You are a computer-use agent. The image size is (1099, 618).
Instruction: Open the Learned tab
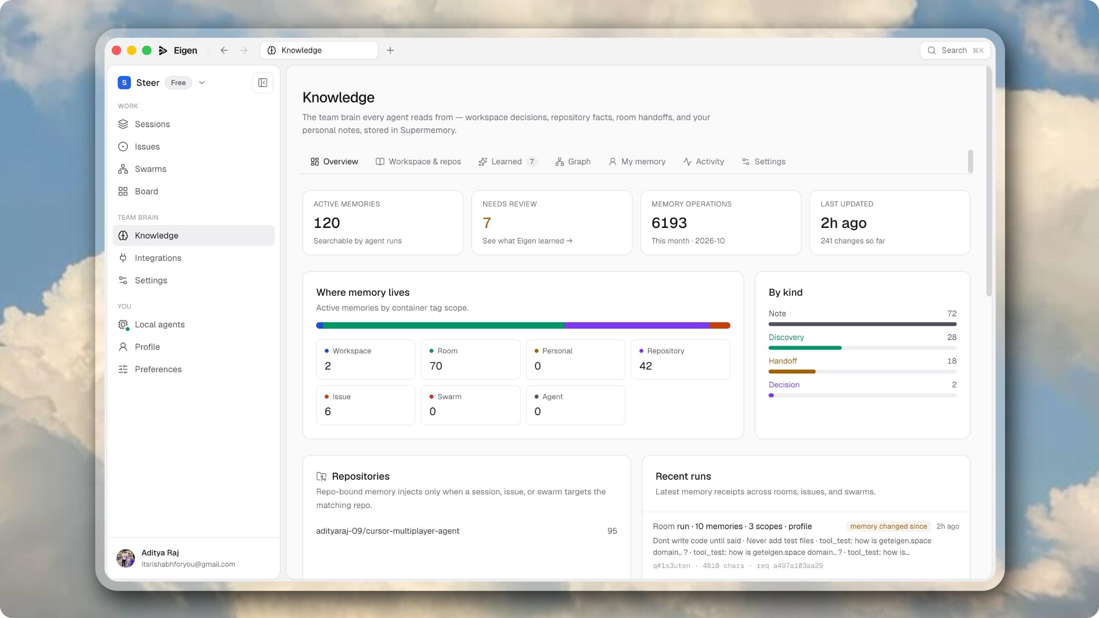(507, 162)
